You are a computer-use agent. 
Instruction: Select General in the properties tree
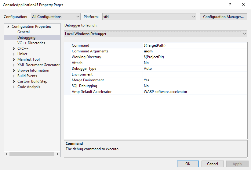click(24, 32)
